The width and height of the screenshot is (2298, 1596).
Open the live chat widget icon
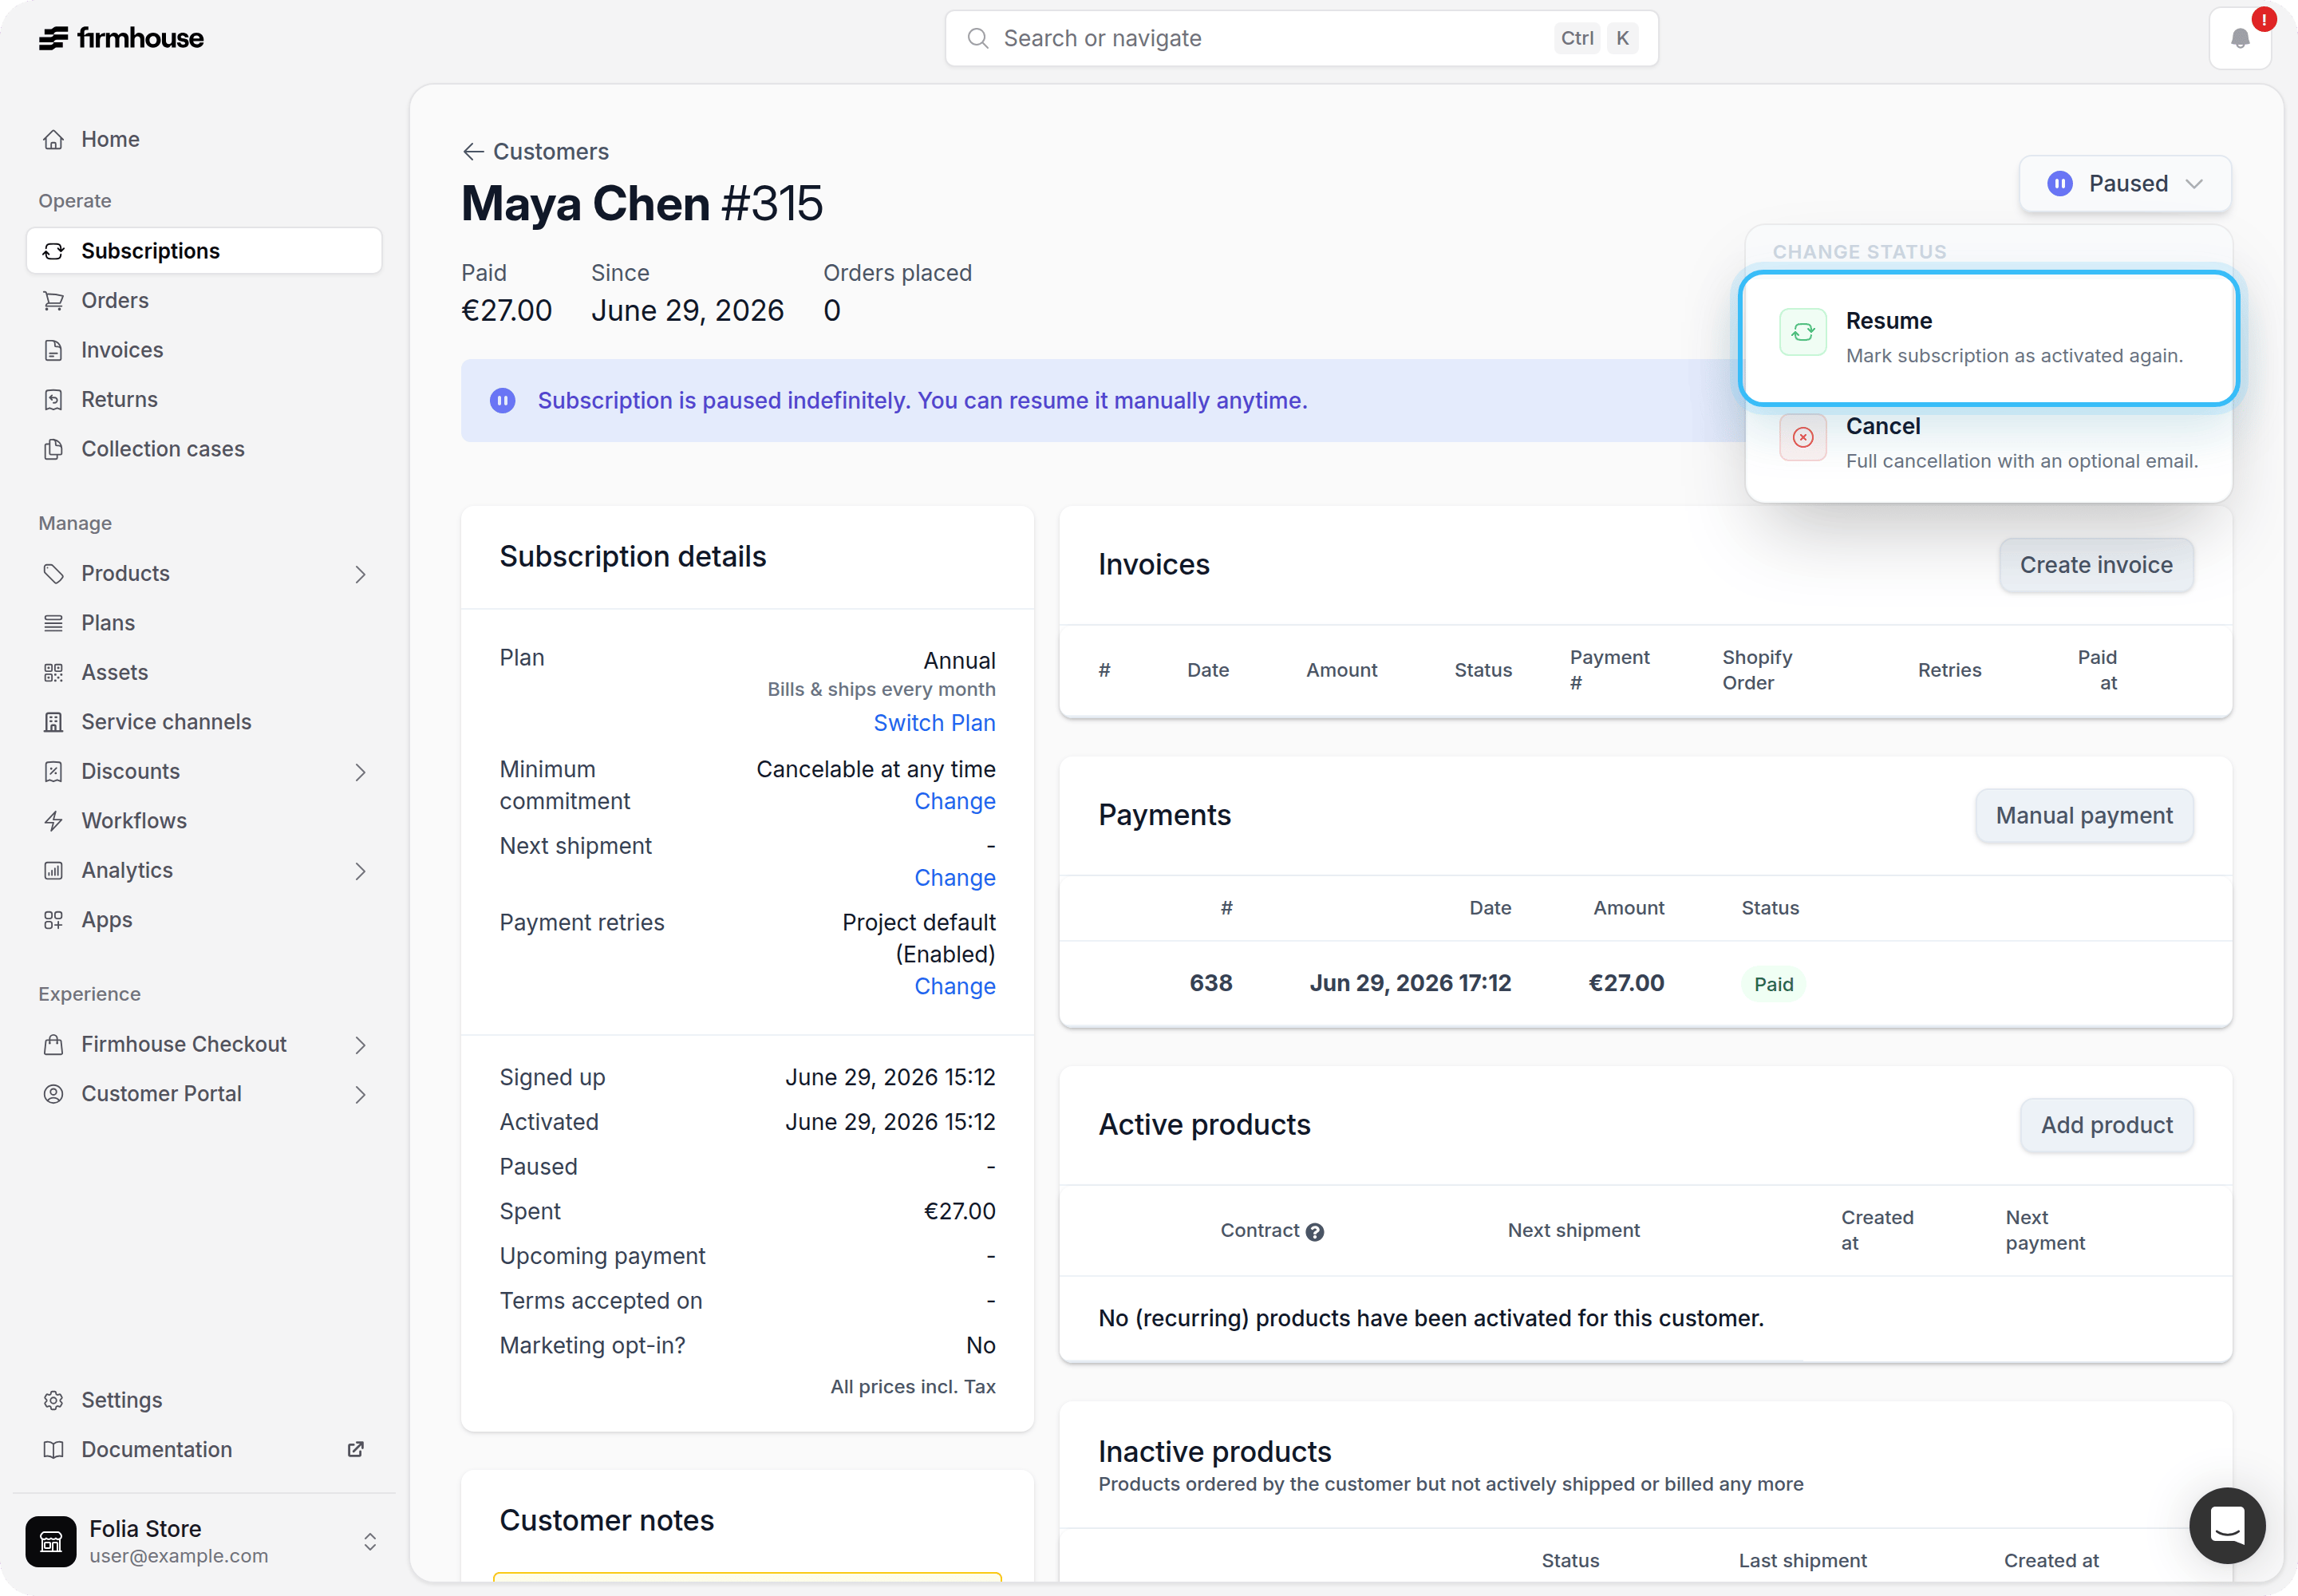[2227, 1525]
